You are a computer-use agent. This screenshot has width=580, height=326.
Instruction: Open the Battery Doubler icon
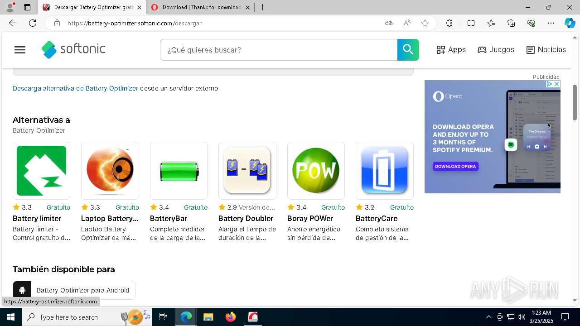(x=247, y=171)
